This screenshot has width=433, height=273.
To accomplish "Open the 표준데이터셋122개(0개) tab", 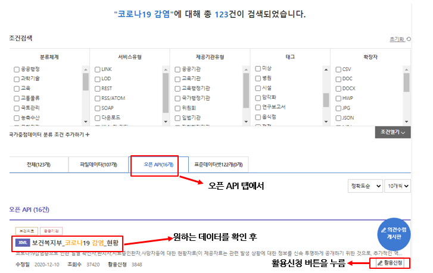I will (219, 165).
